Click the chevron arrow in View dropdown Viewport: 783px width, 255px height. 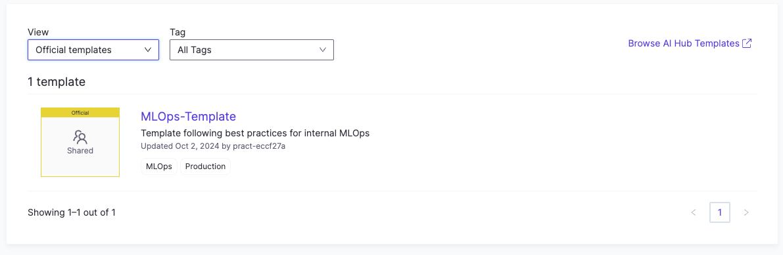coord(147,50)
